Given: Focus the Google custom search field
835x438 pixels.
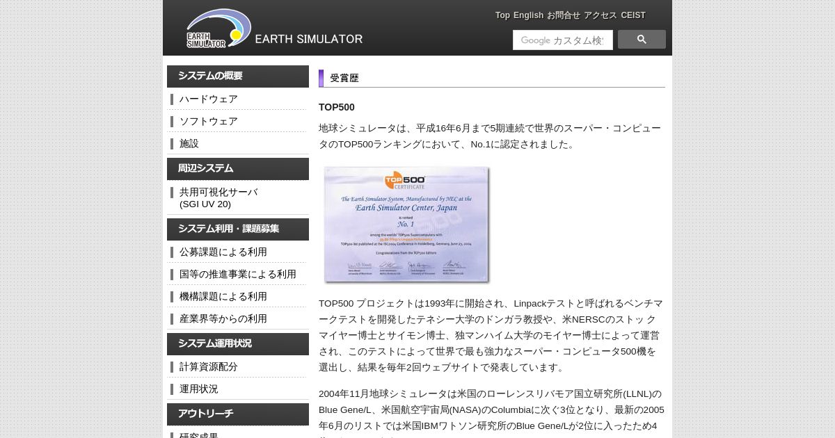Looking at the screenshot, I should coord(563,40).
